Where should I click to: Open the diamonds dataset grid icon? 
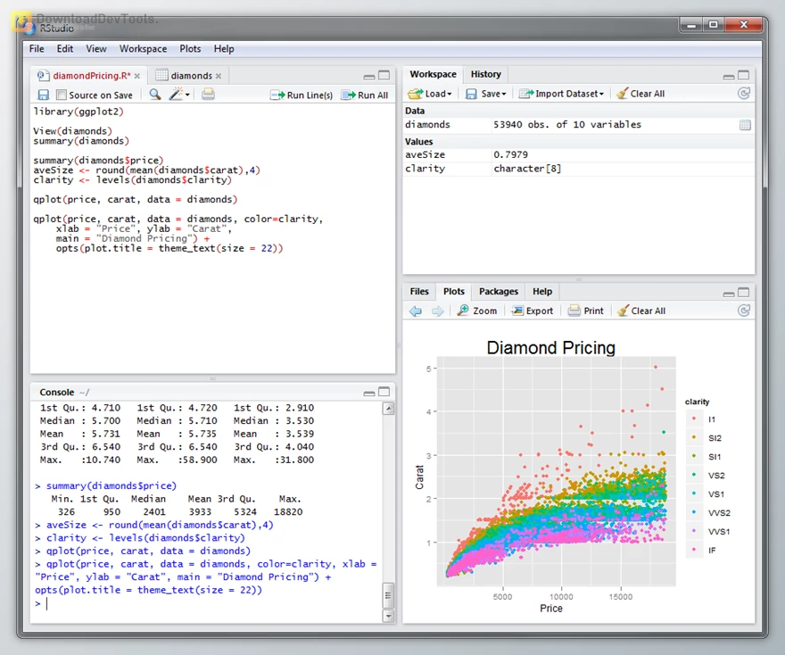coord(745,125)
